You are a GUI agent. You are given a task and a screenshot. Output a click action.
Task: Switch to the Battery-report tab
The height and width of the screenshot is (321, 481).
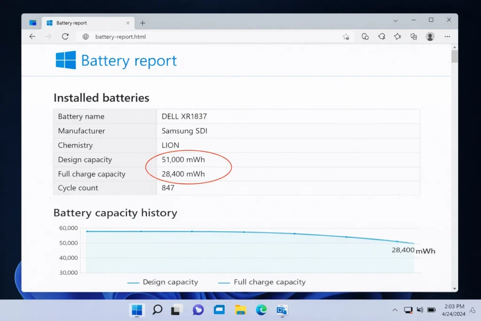85,22
